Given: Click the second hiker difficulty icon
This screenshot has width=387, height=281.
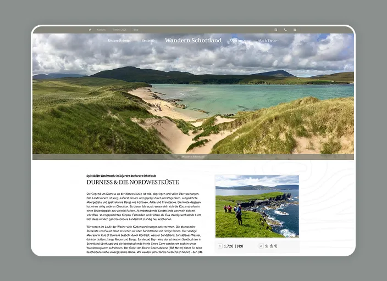Looking at the screenshot, I should (x=271, y=246).
